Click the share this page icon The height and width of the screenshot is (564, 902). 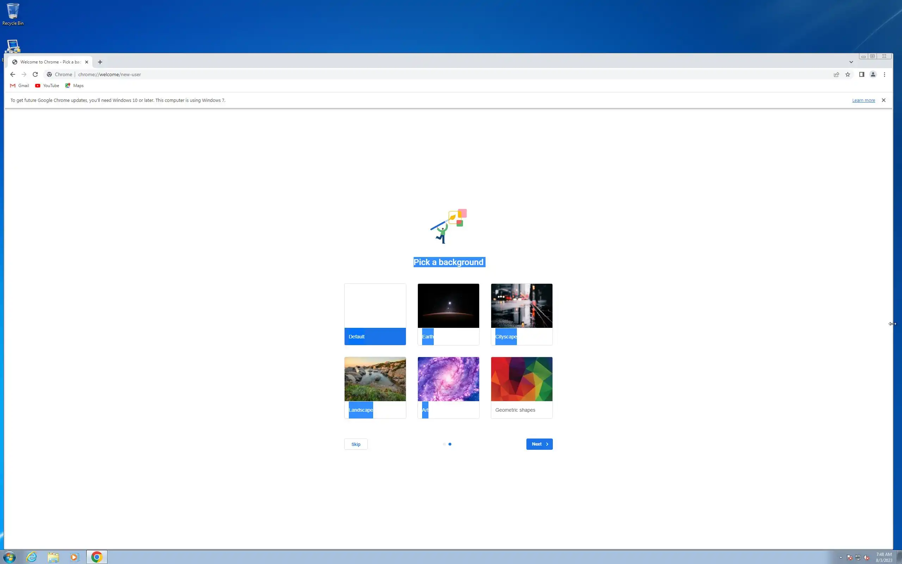point(836,75)
